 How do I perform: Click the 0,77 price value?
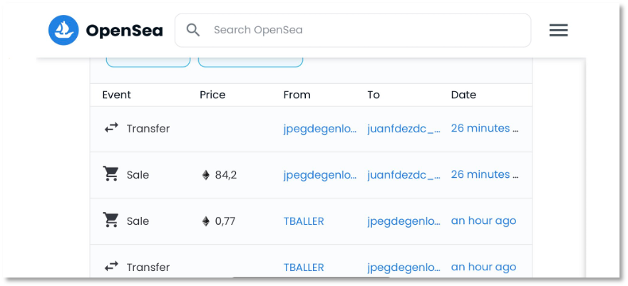tap(225, 221)
